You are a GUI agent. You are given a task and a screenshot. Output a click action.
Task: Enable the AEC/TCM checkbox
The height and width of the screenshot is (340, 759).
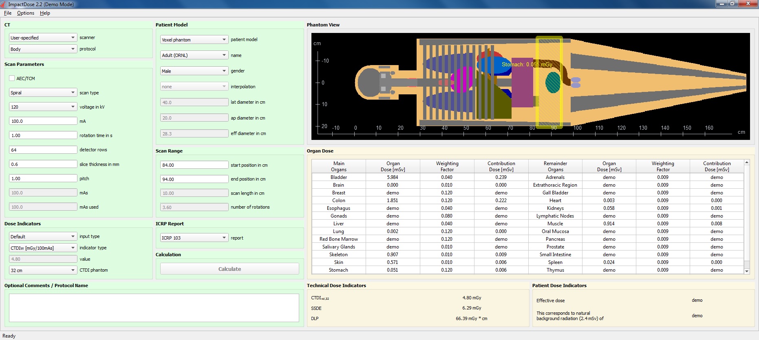(12, 78)
